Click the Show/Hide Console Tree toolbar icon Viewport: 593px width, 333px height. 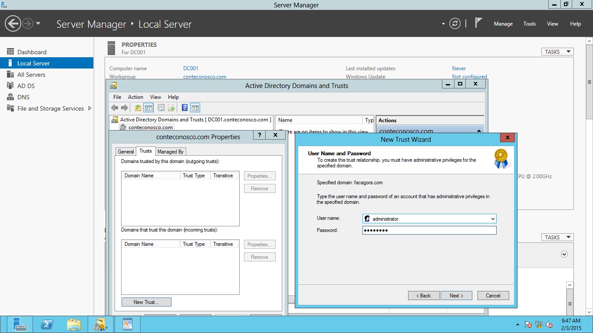coord(148,108)
